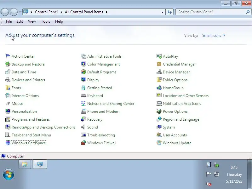Click the Control Panel taskbar button
The height and width of the screenshot is (189, 252).
coord(40,164)
